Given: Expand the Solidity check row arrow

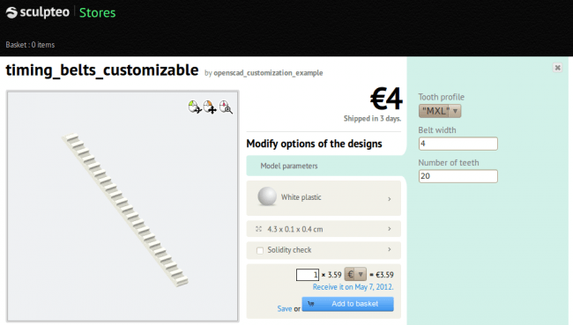Looking at the screenshot, I should pos(389,249).
